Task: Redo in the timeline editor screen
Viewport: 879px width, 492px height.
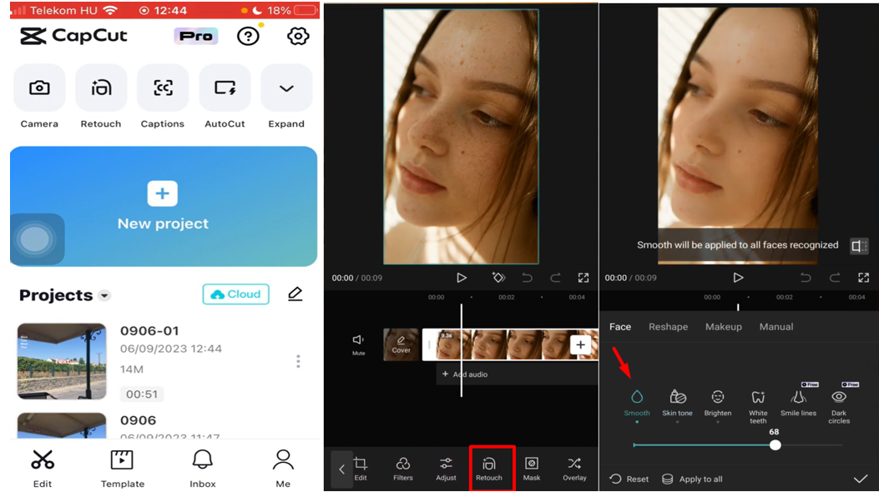Action: [x=555, y=278]
